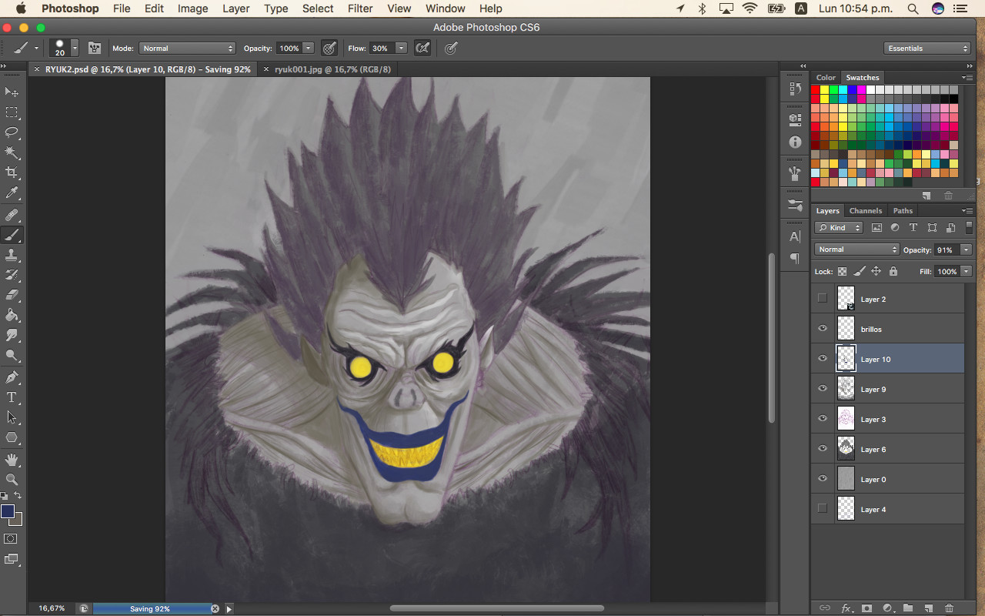Select the Pen tool
The height and width of the screenshot is (616, 985).
click(x=12, y=377)
